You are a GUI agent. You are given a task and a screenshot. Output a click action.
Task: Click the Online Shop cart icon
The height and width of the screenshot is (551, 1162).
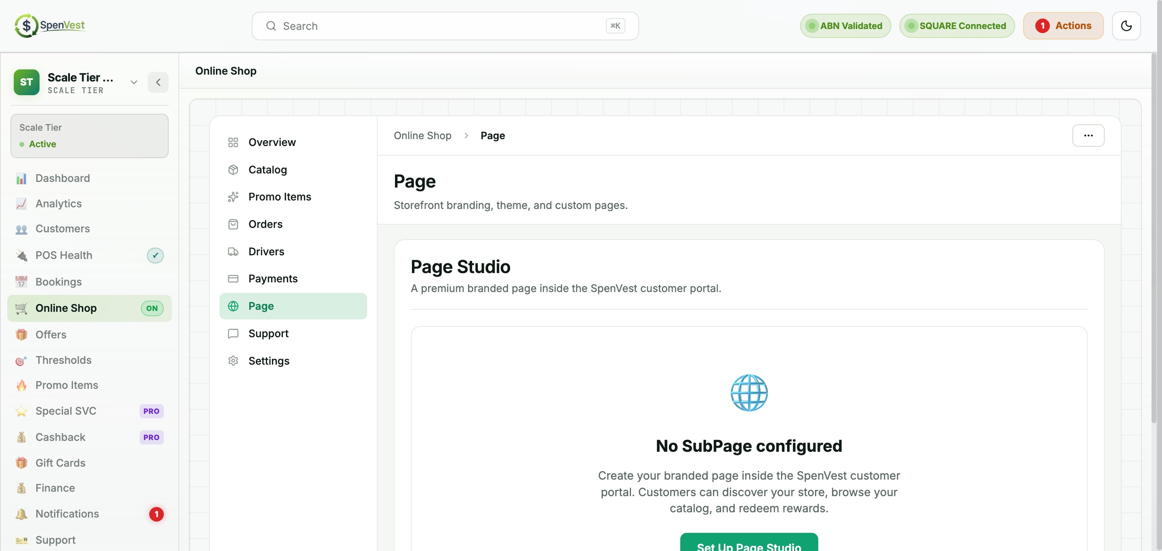point(21,309)
